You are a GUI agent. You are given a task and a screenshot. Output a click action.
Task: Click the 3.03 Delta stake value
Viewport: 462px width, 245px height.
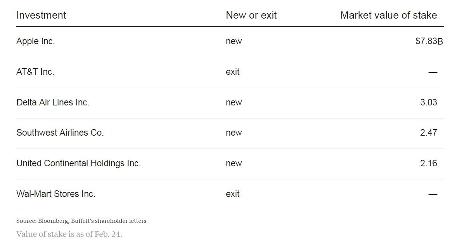pos(429,102)
